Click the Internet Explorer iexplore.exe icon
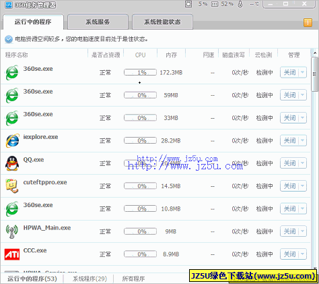 coord(12,141)
